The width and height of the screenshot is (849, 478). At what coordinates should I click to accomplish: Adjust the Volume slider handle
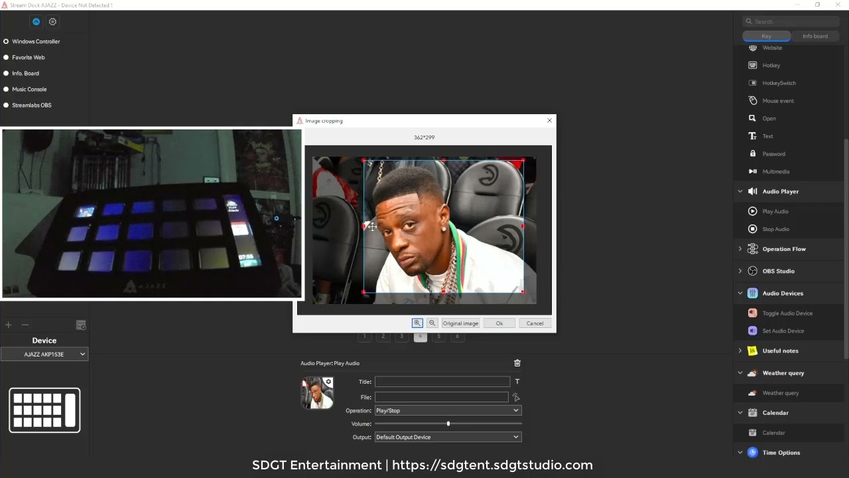(x=448, y=424)
